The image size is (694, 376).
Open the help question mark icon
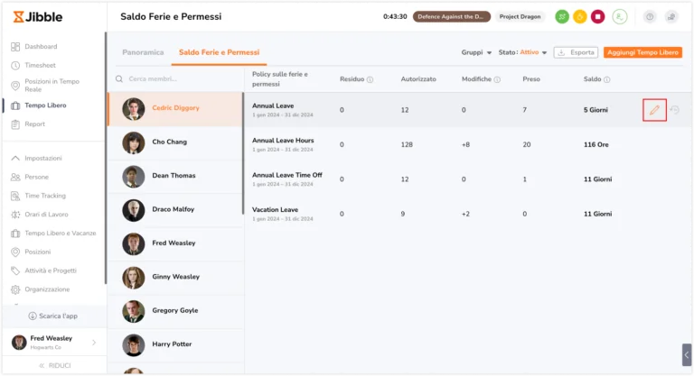tap(650, 17)
